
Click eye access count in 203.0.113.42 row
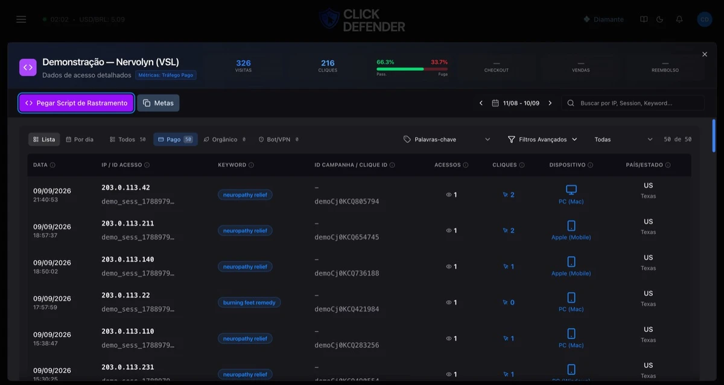tap(451, 195)
